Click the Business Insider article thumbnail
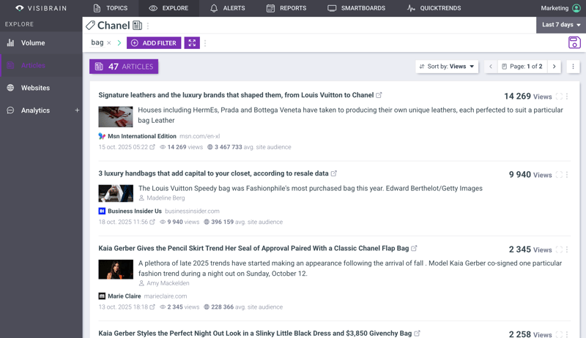 (x=116, y=193)
